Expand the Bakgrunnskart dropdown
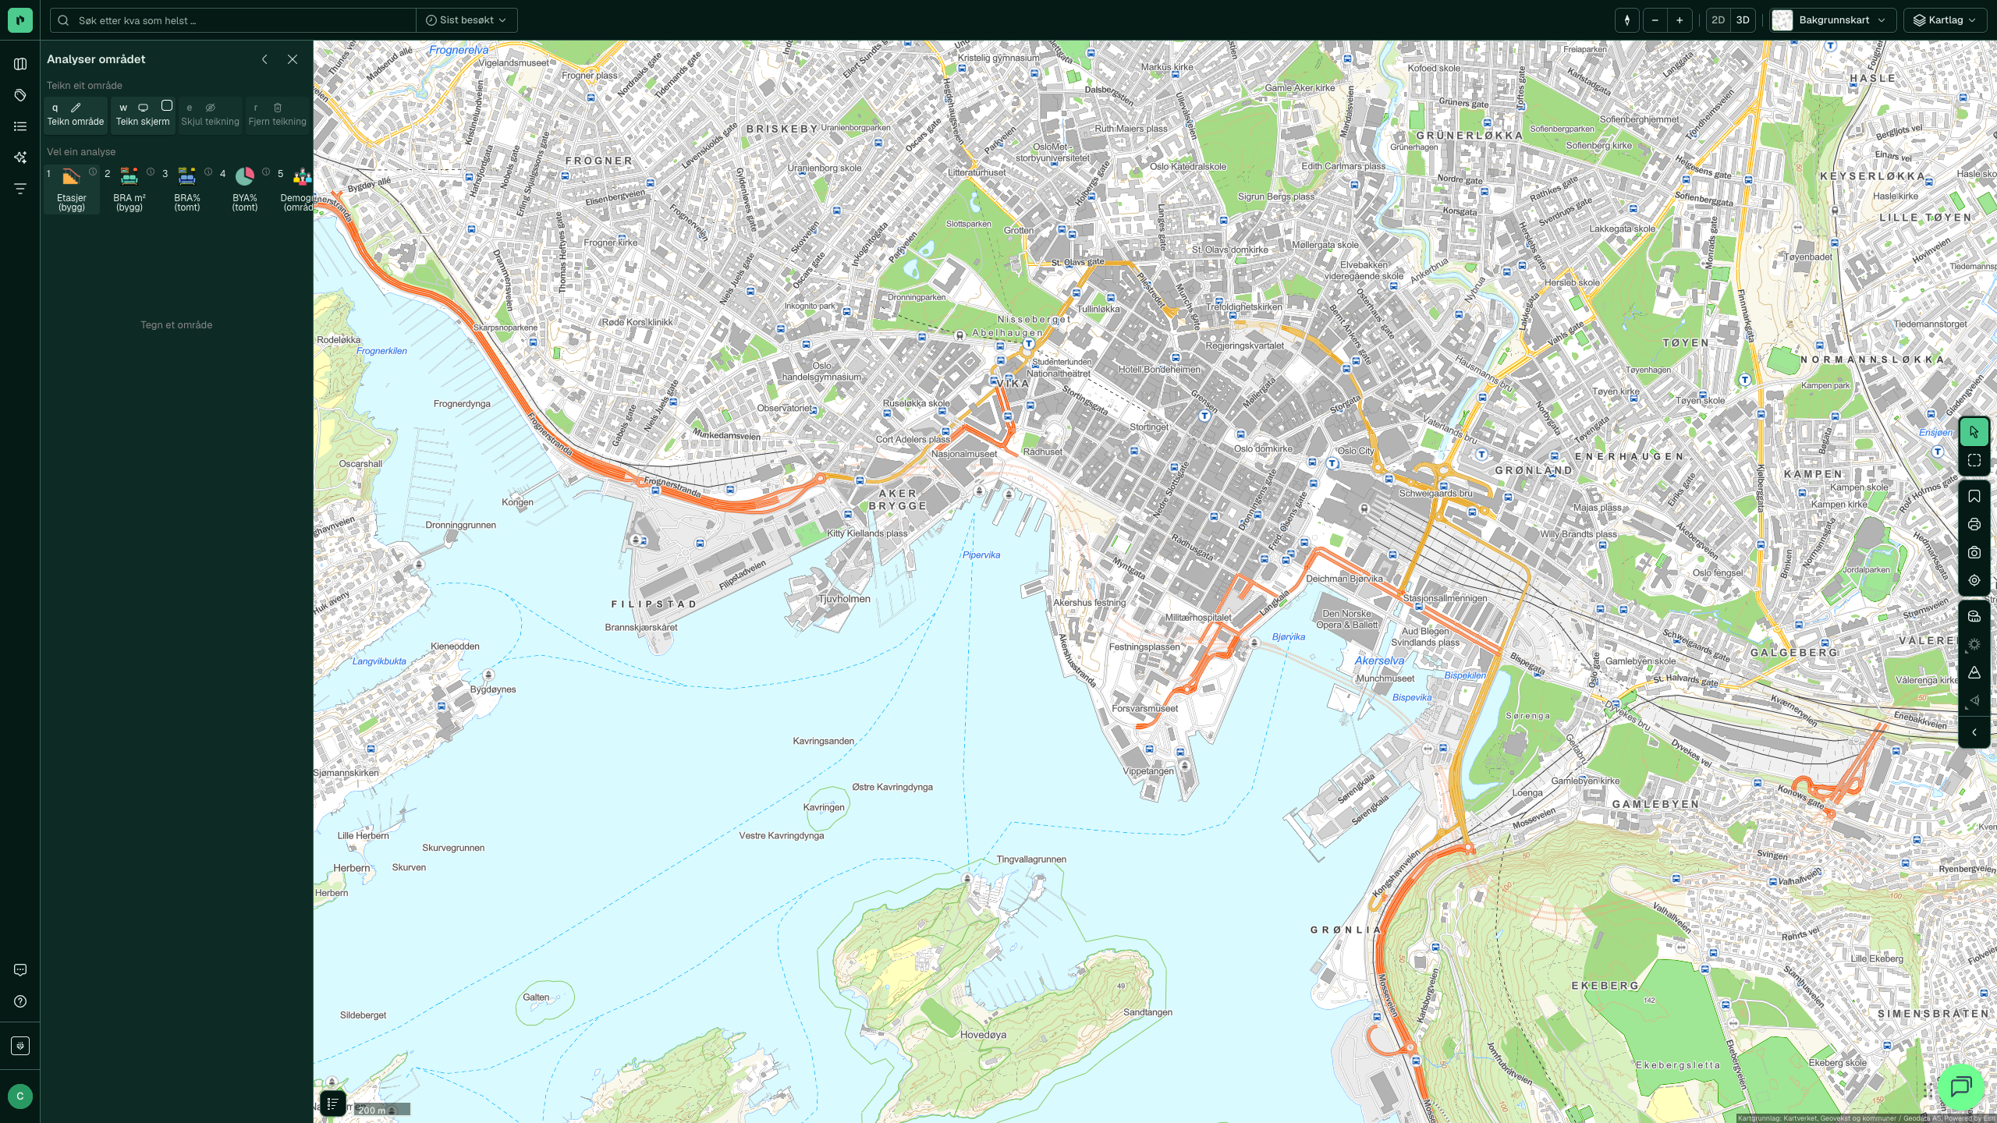Screen dimensions: 1997x1123 [x=1833, y=20]
